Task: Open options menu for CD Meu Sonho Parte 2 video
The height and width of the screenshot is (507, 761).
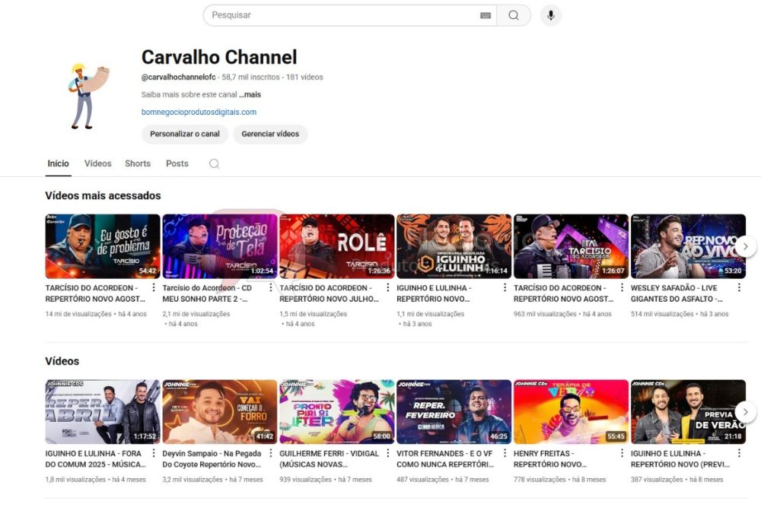Action: pyautogui.click(x=271, y=288)
